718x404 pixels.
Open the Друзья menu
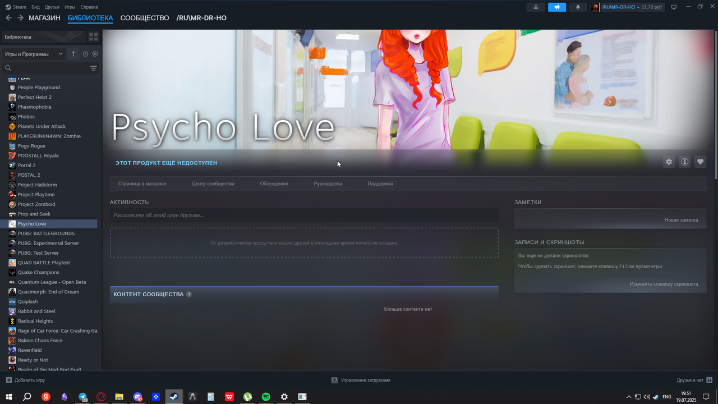[52, 7]
